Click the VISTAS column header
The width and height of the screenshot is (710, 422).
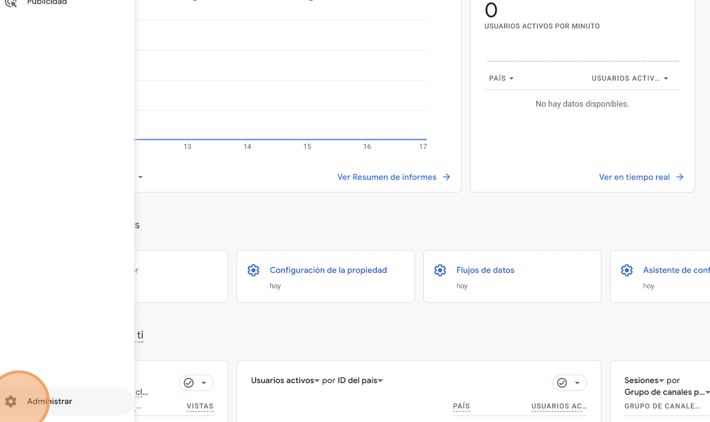200,406
